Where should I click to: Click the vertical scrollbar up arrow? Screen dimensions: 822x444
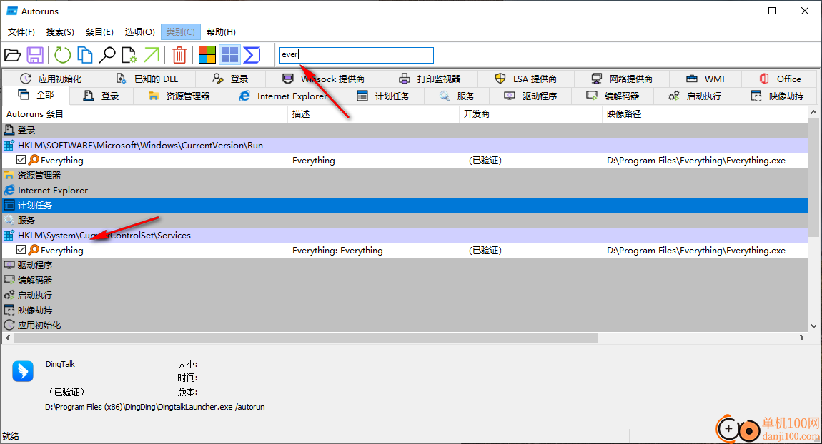pos(813,112)
